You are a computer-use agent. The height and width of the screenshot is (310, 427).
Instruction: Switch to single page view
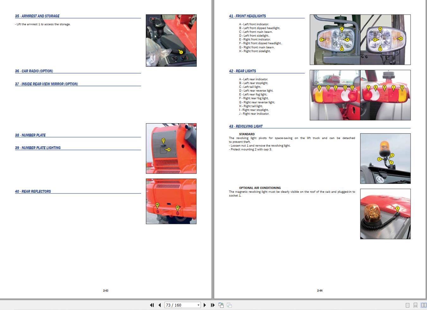(407, 305)
